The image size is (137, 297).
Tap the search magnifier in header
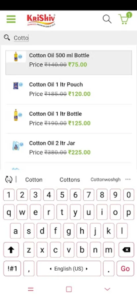point(107,19)
